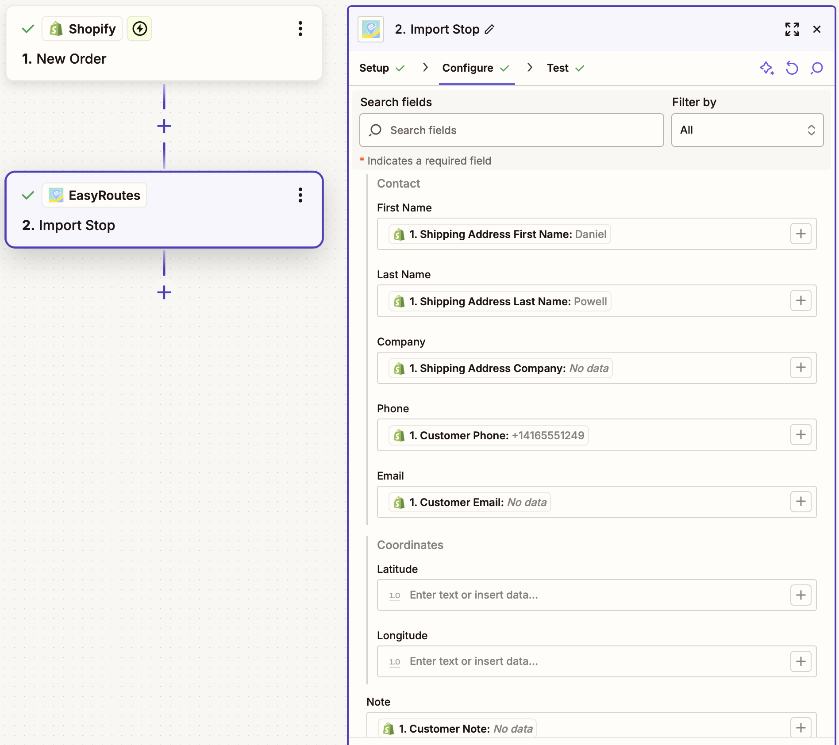
Task: Insert data into Phone with plus button
Action: pyautogui.click(x=801, y=435)
